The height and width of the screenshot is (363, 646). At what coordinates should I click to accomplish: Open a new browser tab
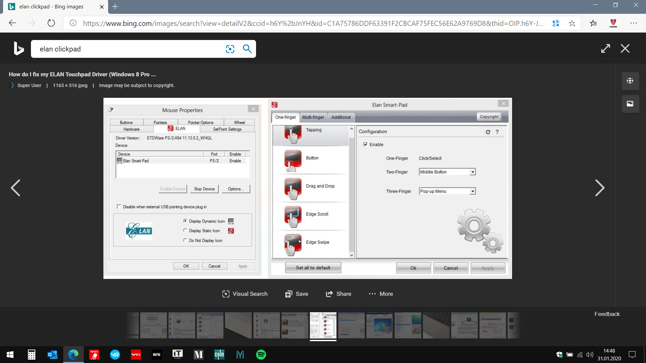click(x=115, y=7)
